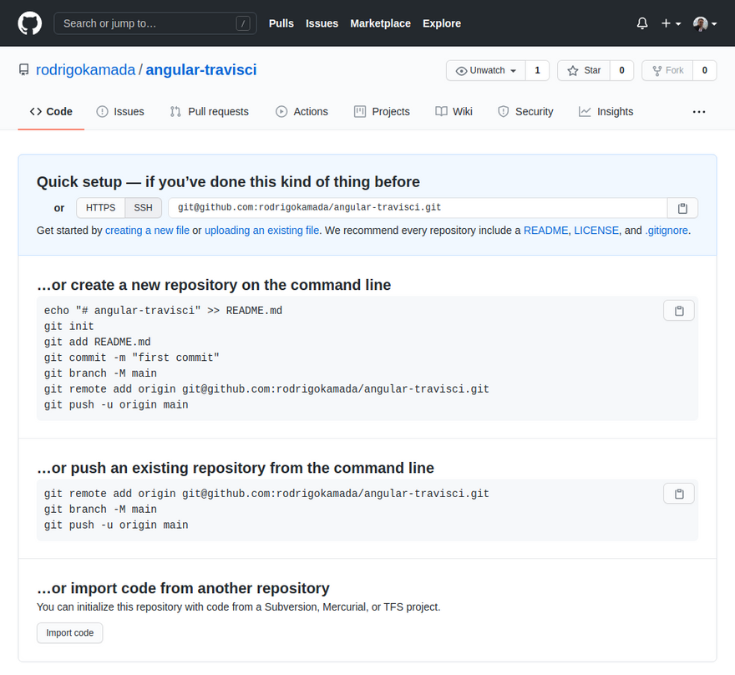Screen dimensions: 735x675
Task: Click the 'git commit -m "first commit"' line
Action: click(132, 358)
